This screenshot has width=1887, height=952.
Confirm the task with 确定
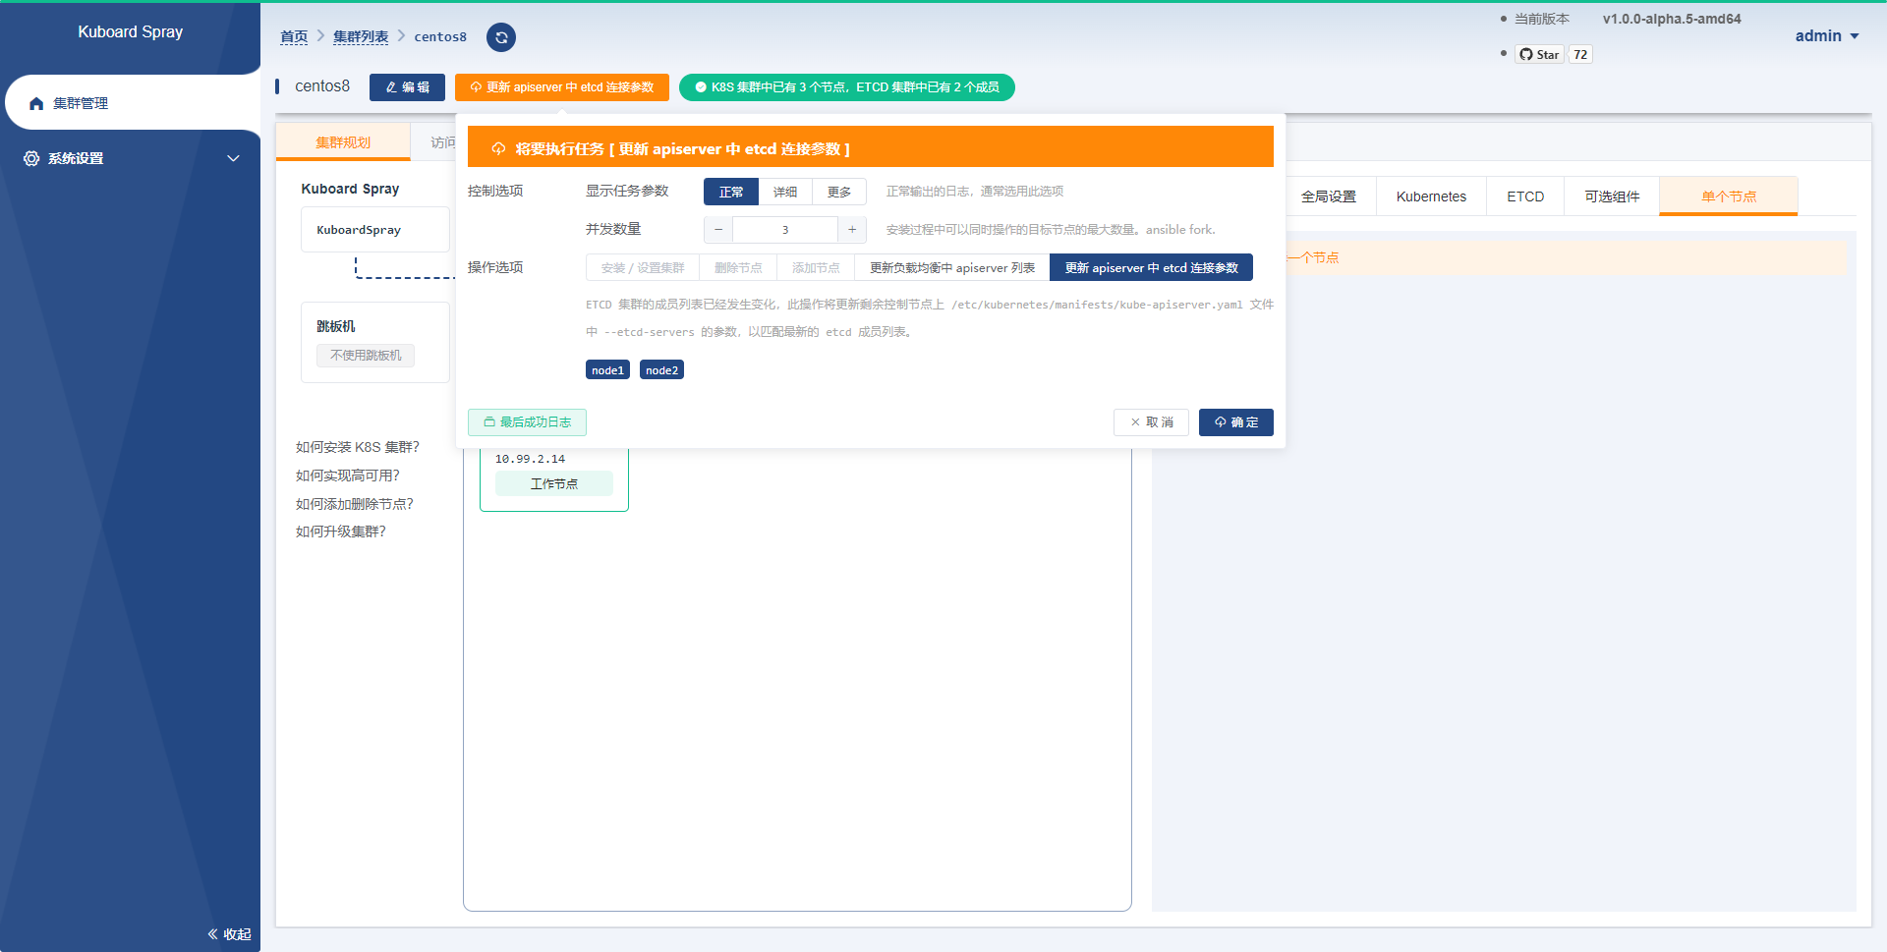coord(1236,422)
